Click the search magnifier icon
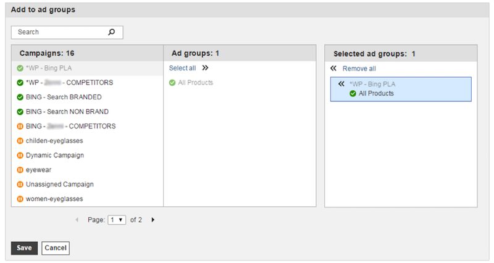494x263 pixels. pos(111,32)
